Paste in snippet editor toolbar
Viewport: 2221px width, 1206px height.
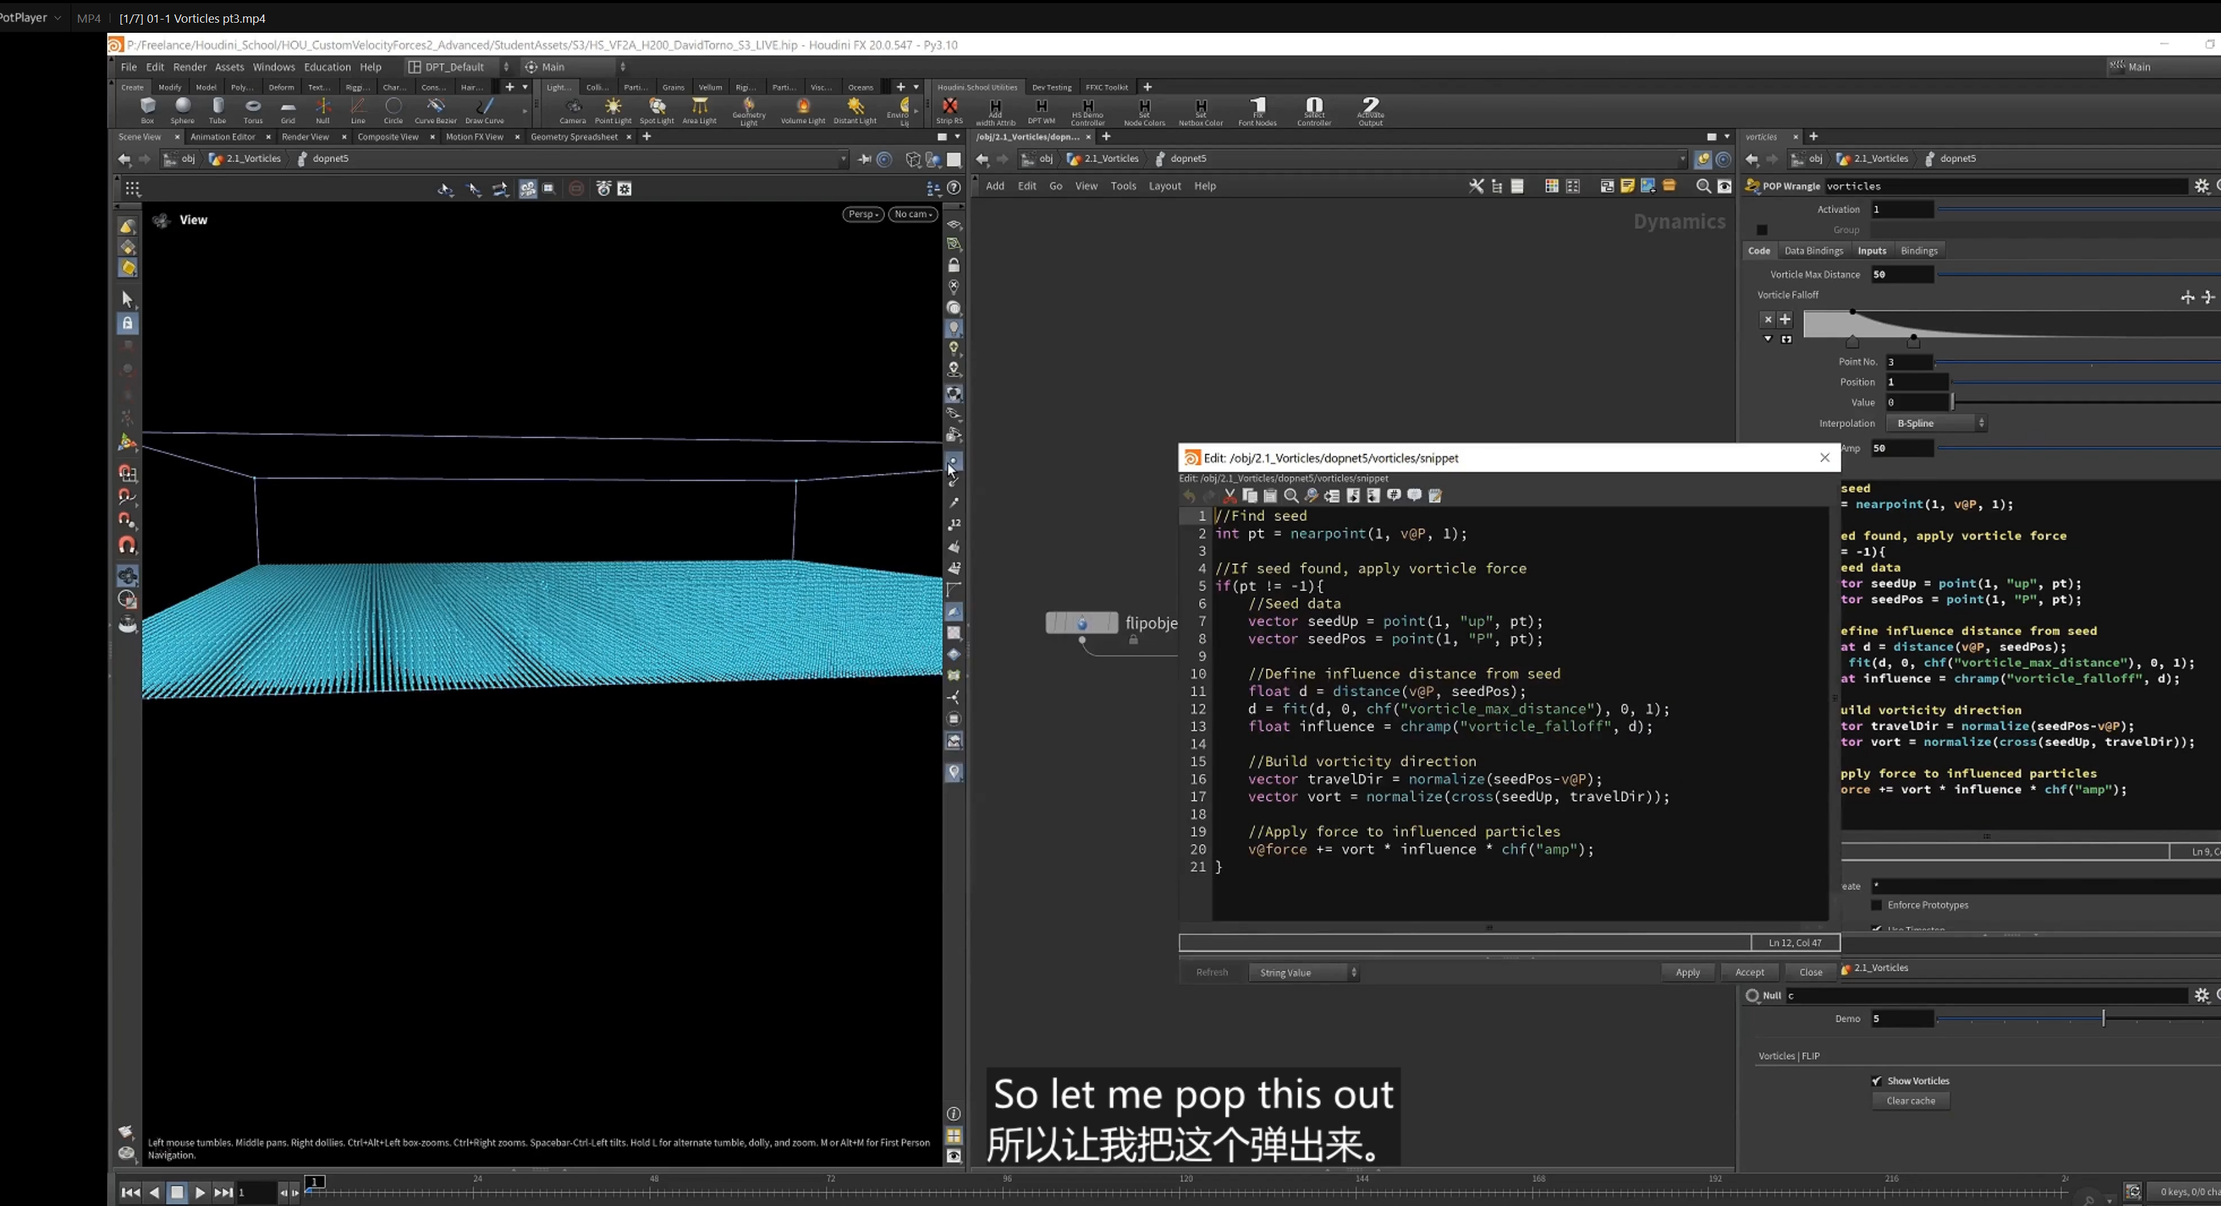[1270, 496]
